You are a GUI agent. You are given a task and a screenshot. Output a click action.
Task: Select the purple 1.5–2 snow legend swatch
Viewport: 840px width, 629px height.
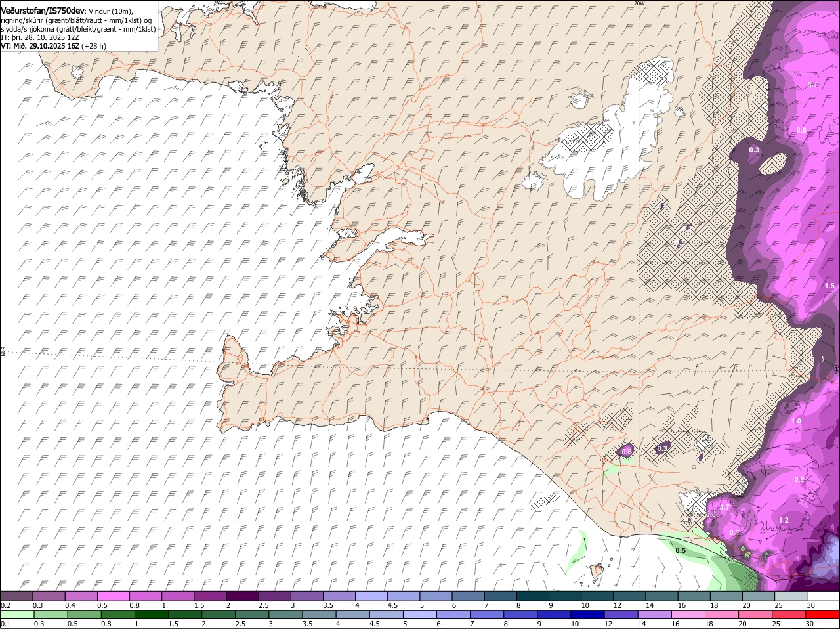[210, 596]
